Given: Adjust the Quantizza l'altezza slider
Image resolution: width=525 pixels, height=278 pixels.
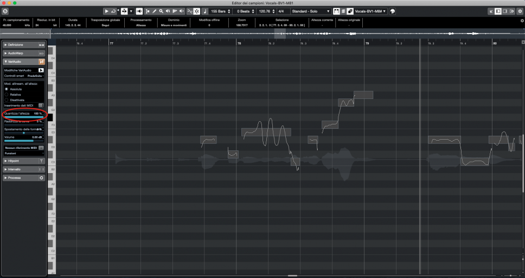Looking at the screenshot, I should [x=24, y=117].
